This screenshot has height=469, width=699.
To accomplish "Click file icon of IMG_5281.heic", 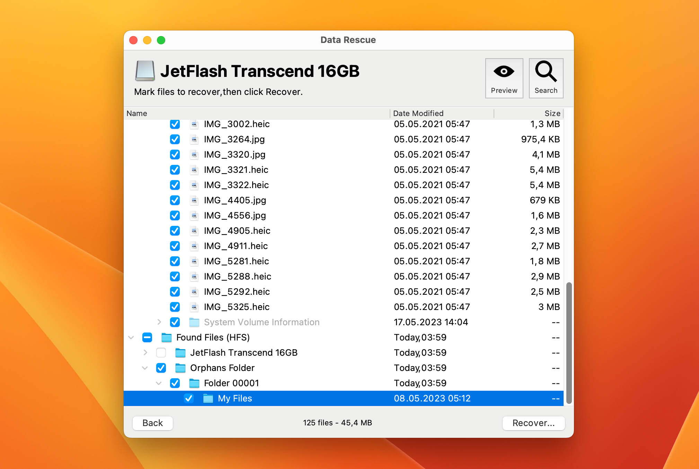I will pyautogui.click(x=194, y=261).
